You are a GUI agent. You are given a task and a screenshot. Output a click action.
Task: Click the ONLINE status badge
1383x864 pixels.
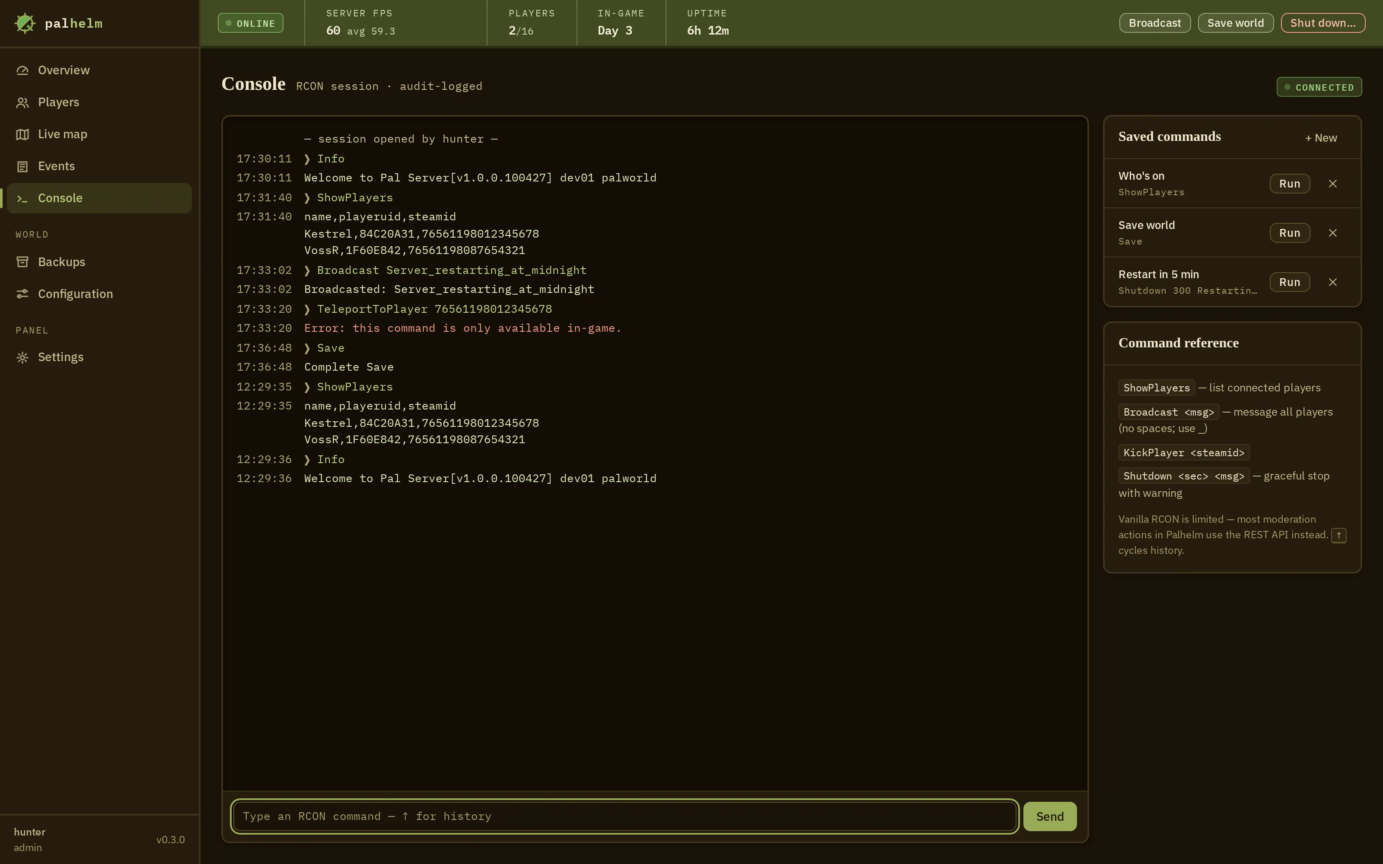(x=250, y=23)
